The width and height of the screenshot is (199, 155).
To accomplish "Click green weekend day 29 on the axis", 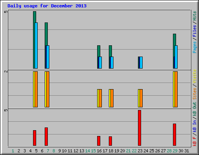I will point(175,151).
